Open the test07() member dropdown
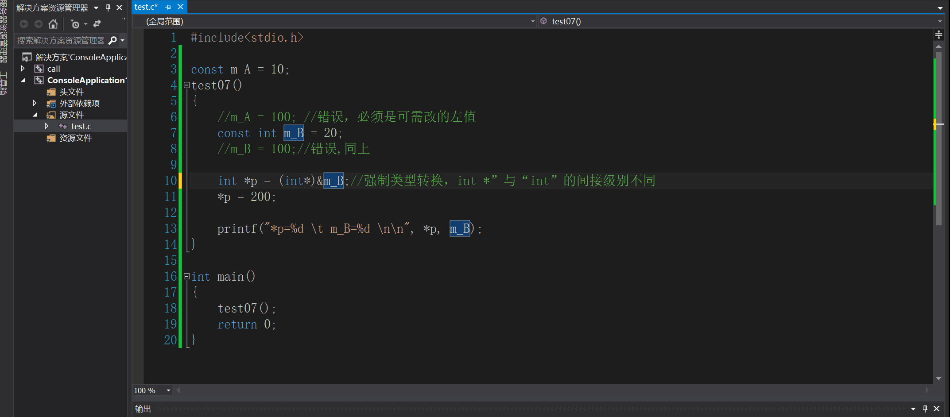 tap(940, 21)
